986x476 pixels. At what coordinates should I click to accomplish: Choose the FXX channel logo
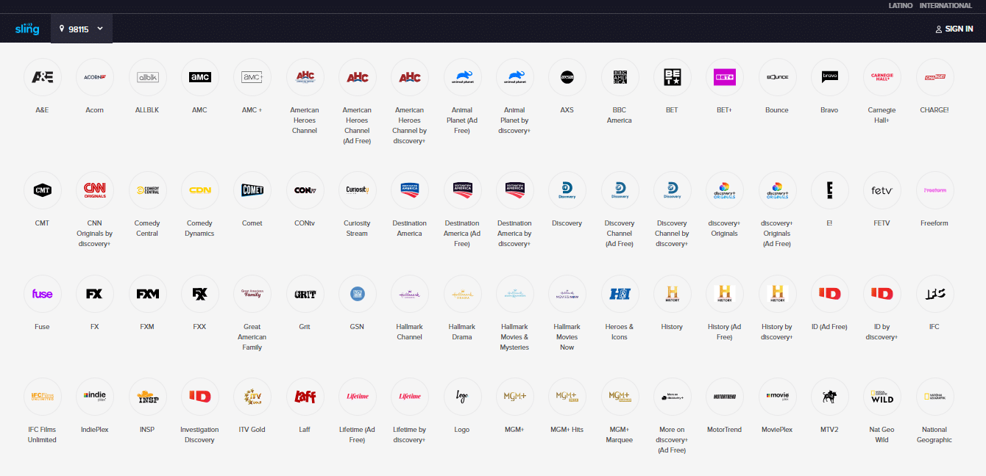click(x=200, y=294)
